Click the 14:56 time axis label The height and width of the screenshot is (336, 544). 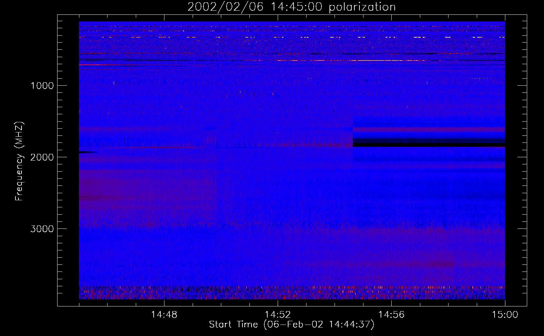(391, 315)
